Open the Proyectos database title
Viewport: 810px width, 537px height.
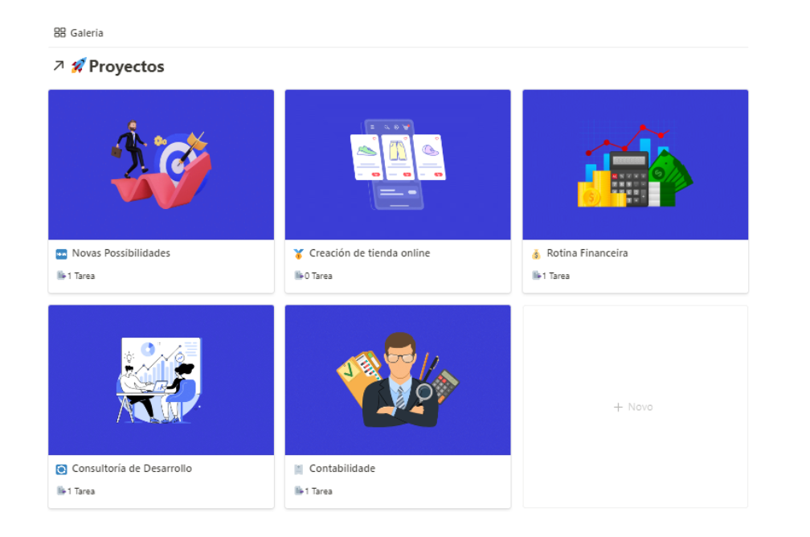click(127, 66)
